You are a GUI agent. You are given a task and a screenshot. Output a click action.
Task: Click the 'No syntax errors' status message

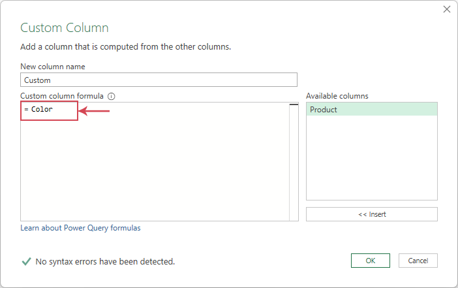pyautogui.click(x=105, y=261)
